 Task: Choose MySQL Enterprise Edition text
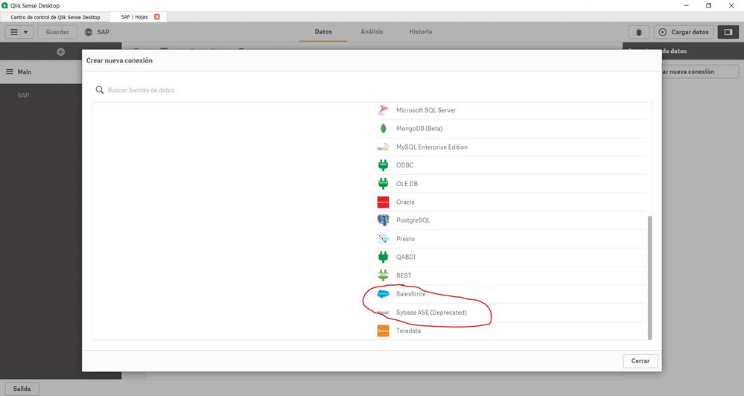(x=432, y=147)
